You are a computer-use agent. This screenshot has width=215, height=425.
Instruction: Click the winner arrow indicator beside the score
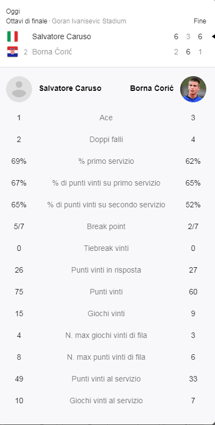tap(213, 36)
